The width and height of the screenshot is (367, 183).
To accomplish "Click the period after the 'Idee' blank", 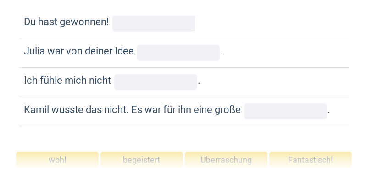I will tap(222, 52).
